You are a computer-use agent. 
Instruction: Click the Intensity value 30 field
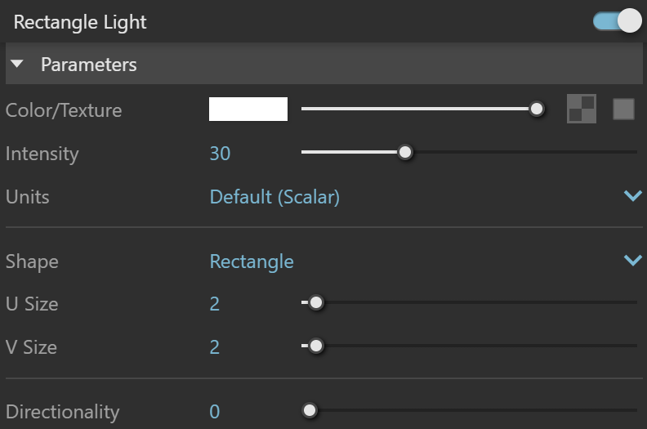[220, 154]
